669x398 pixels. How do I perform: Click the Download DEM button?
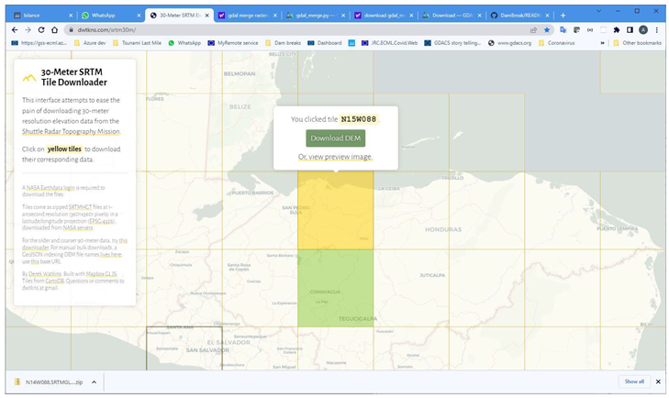coord(335,138)
